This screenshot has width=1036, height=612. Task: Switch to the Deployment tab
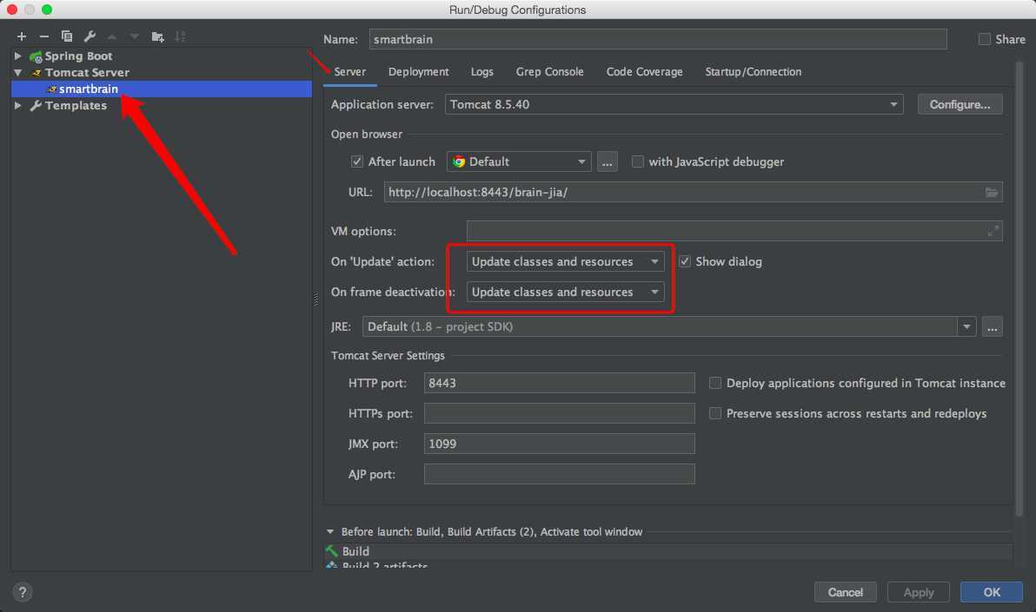point(418,72)
